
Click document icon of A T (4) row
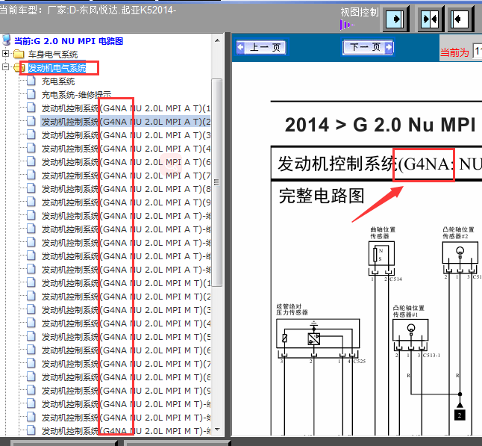click(x=31, y=148)
